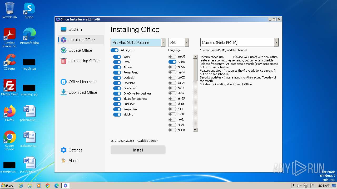Turn off the Publisher toggle

117,104
